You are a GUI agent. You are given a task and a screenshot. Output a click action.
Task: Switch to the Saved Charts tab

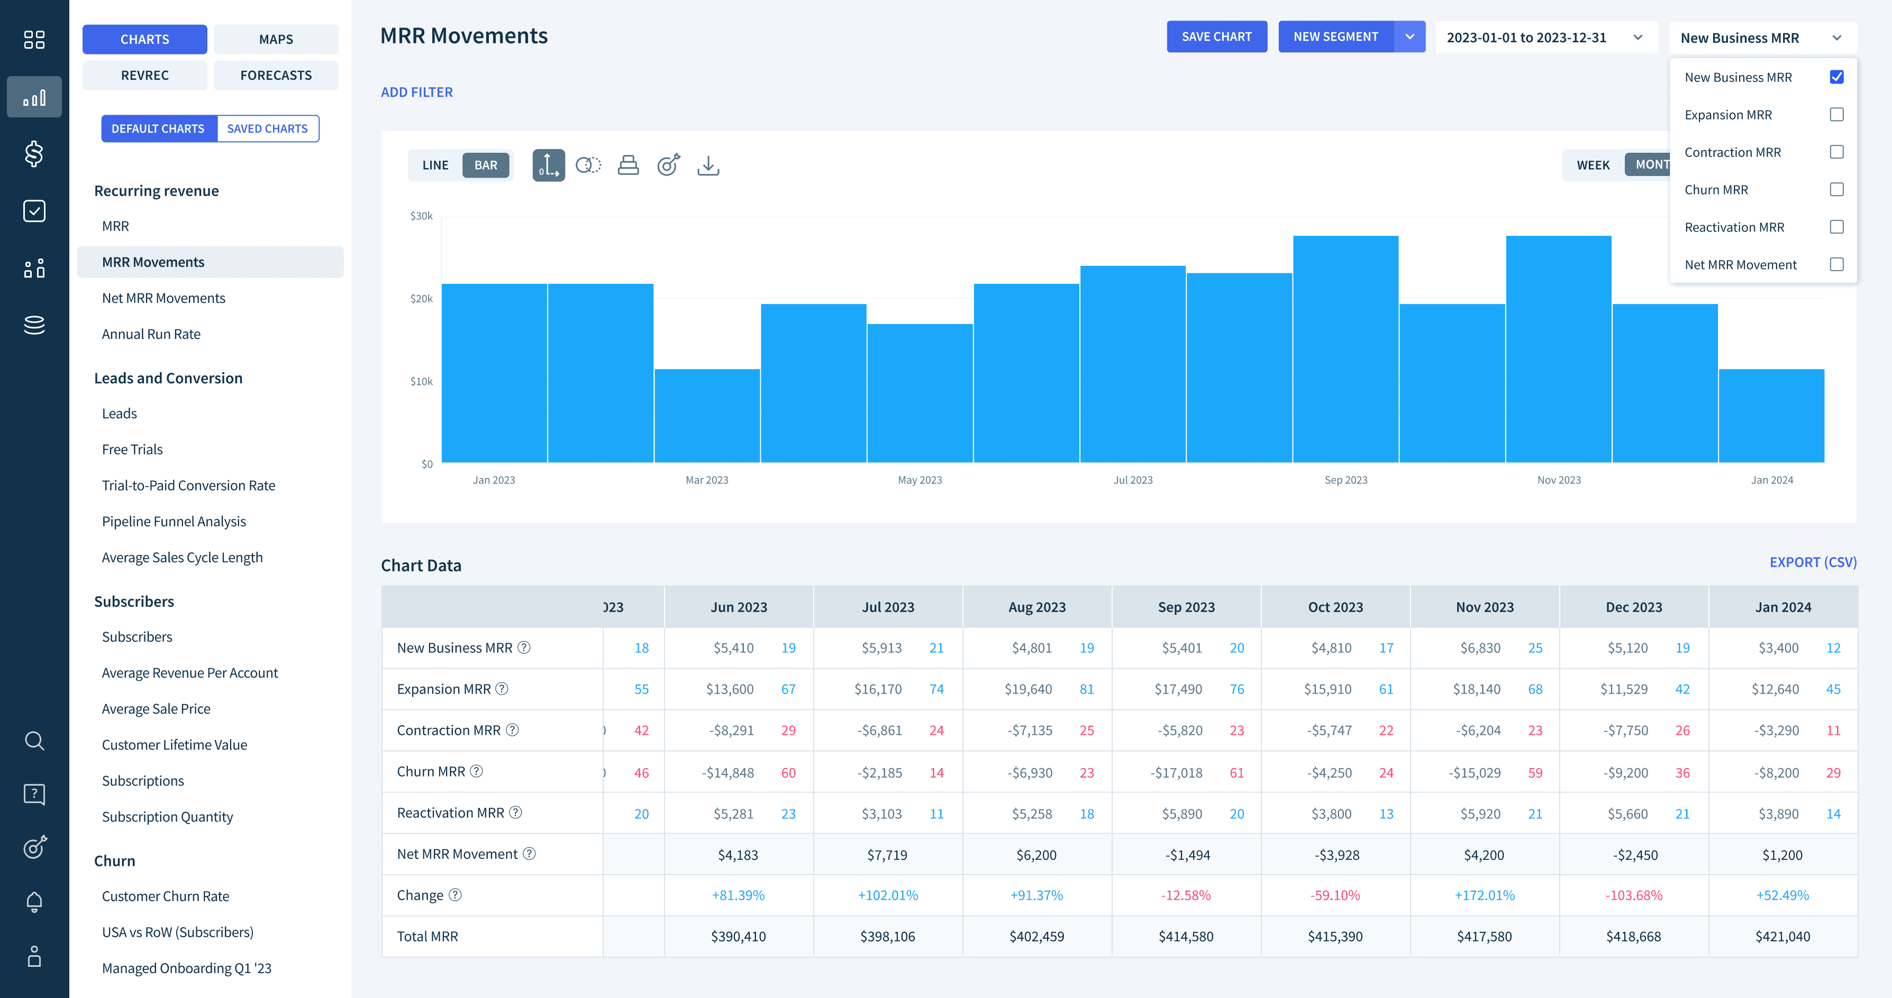[x=267, y=128]
